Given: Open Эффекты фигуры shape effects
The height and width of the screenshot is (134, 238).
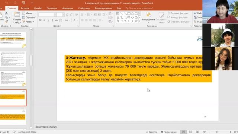Looking at the screenshot, I should (179, 22).
